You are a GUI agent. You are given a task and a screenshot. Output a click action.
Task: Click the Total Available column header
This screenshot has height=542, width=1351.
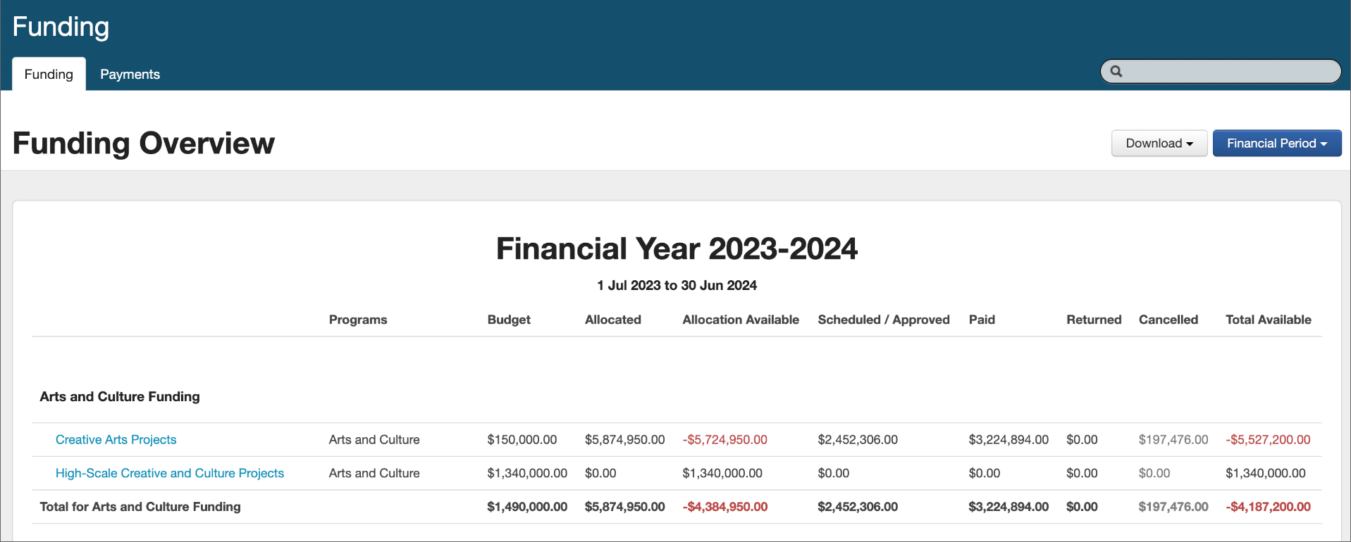1268,320
